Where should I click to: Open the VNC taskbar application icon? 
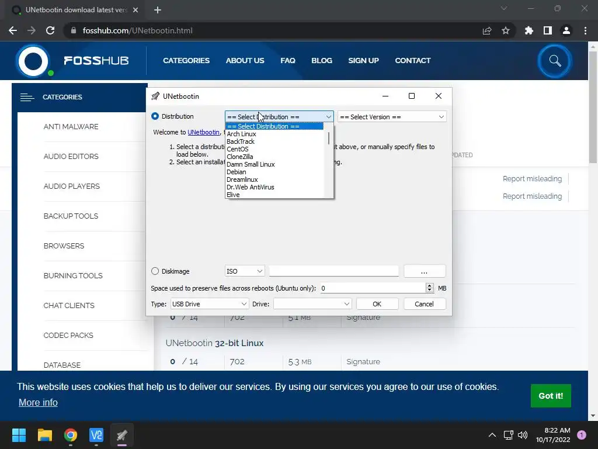point(96,435)
